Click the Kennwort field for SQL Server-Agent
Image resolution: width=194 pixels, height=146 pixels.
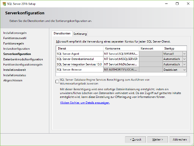(151, 54)
